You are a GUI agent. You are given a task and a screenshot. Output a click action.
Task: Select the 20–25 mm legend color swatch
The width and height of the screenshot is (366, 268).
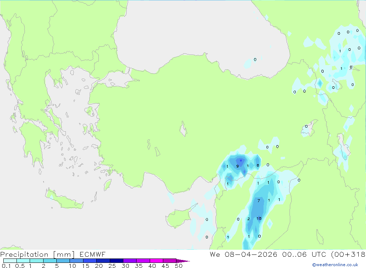103,261
